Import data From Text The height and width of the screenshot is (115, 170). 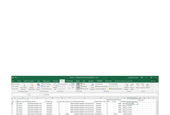15,89
